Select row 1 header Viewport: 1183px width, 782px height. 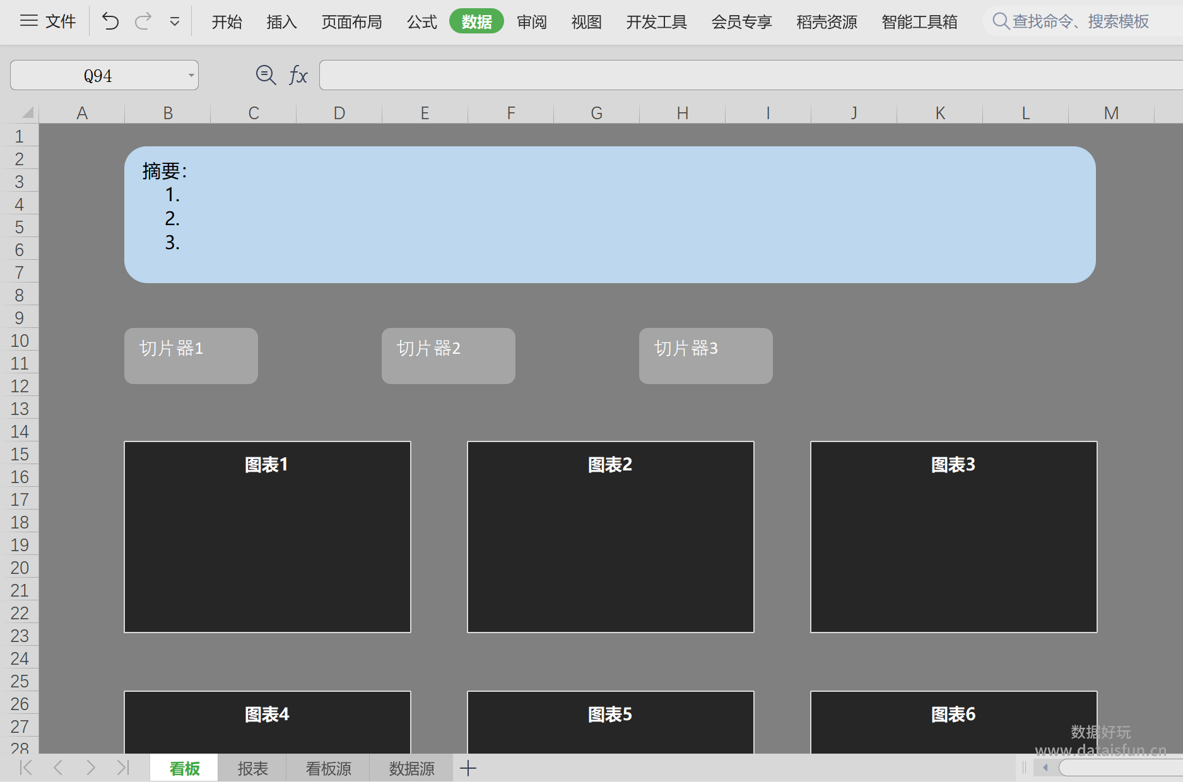click(20, 136)
